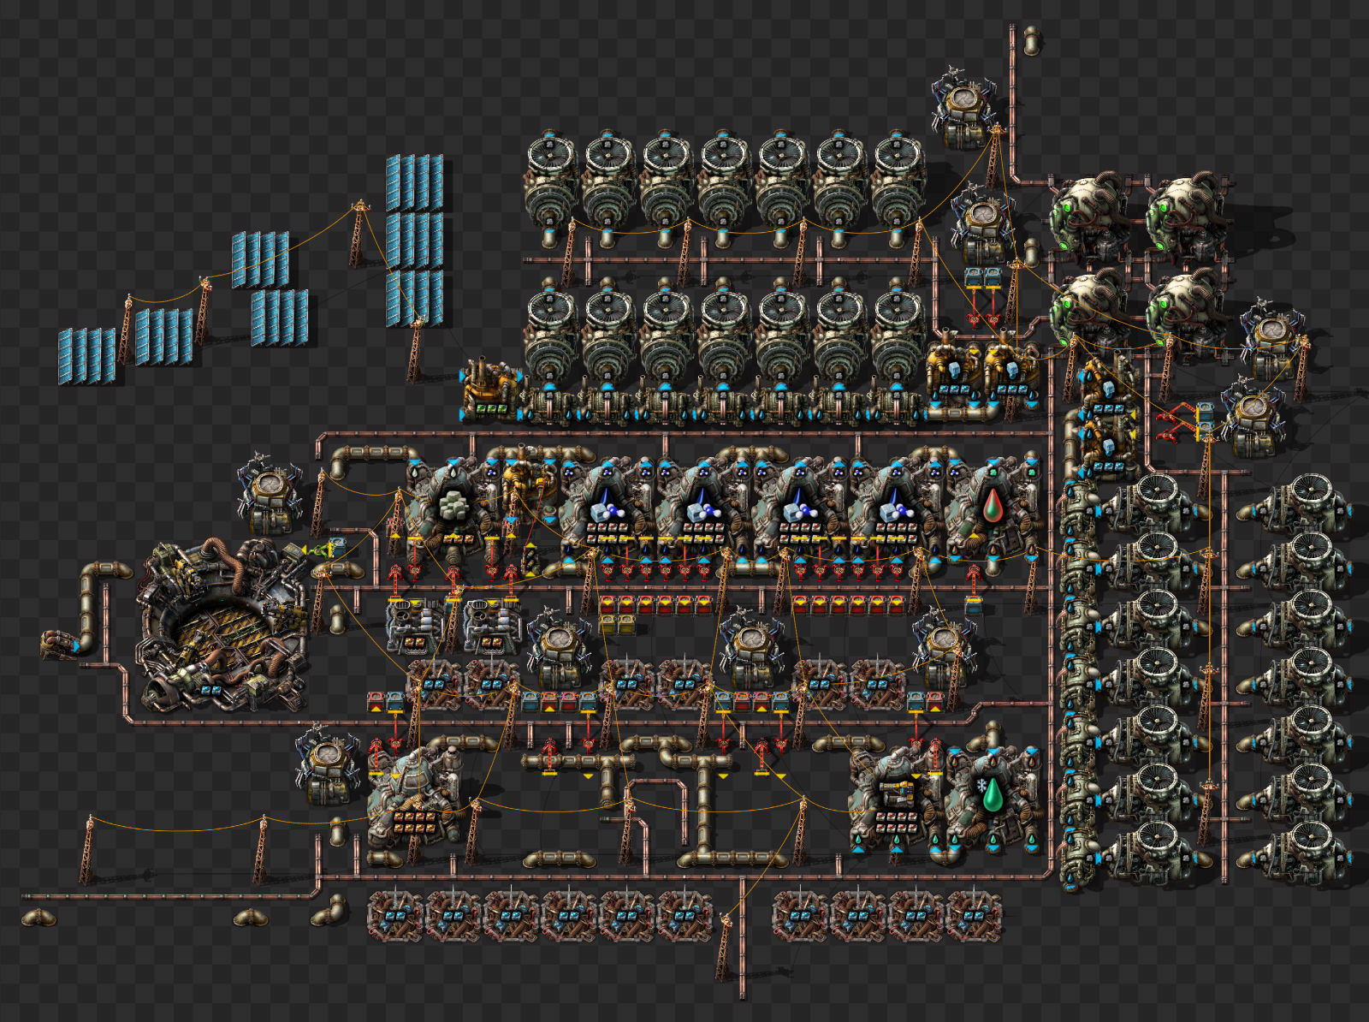
Task: Click bottom turbine in far-right column
Action: pyautogui.click(x=1294, y=853)
